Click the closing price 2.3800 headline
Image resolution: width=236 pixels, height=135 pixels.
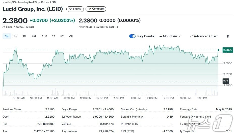tap(15, 21)
